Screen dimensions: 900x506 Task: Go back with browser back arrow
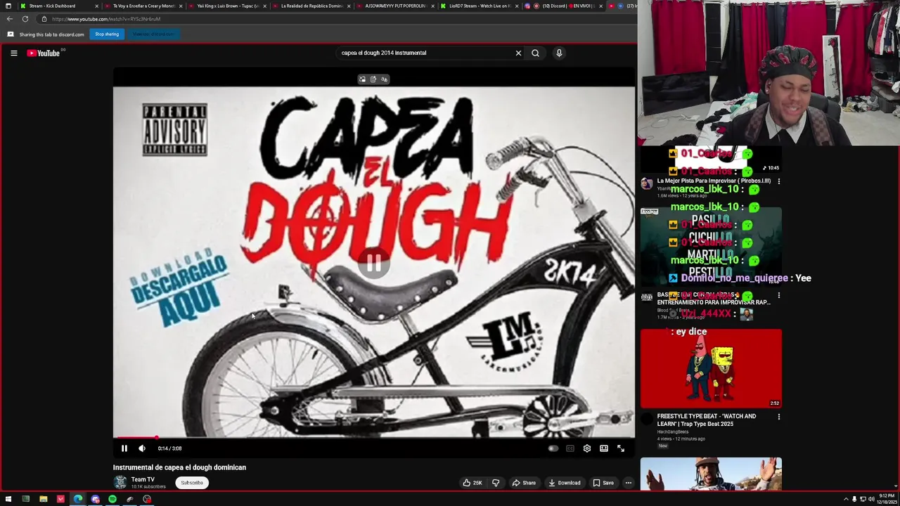tap(10, 19)
